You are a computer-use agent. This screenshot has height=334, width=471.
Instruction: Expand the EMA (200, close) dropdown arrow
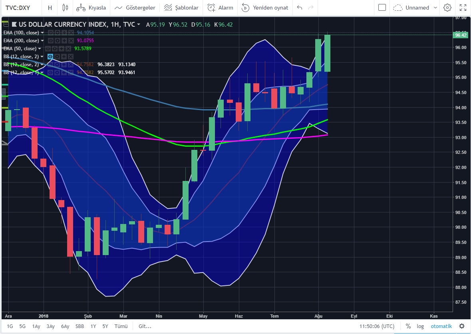[x=42, y=41]
